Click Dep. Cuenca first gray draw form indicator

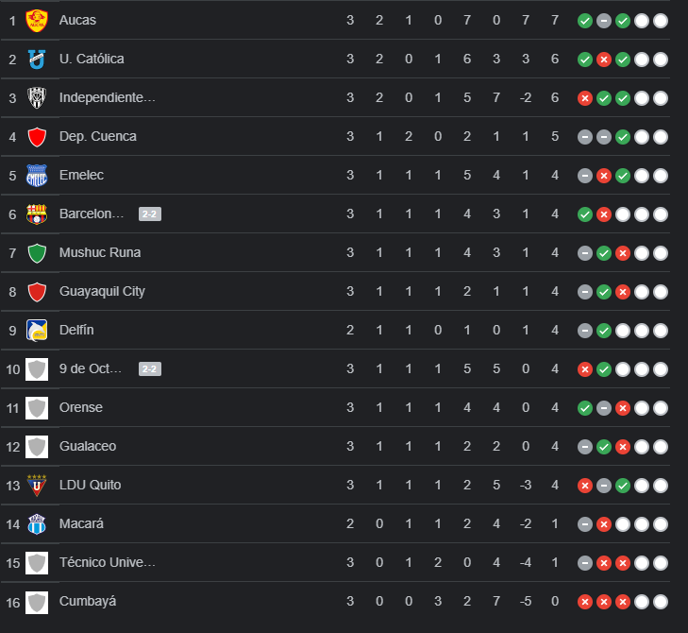click(x=585, y=136)
